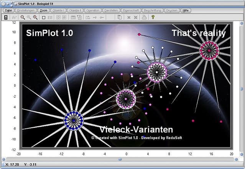Click the coordinate range toolbar icon
Screen dimensions: 245x169
pos(50,18)
